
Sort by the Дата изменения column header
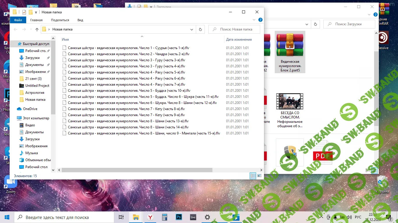click(x=239, y=39)
